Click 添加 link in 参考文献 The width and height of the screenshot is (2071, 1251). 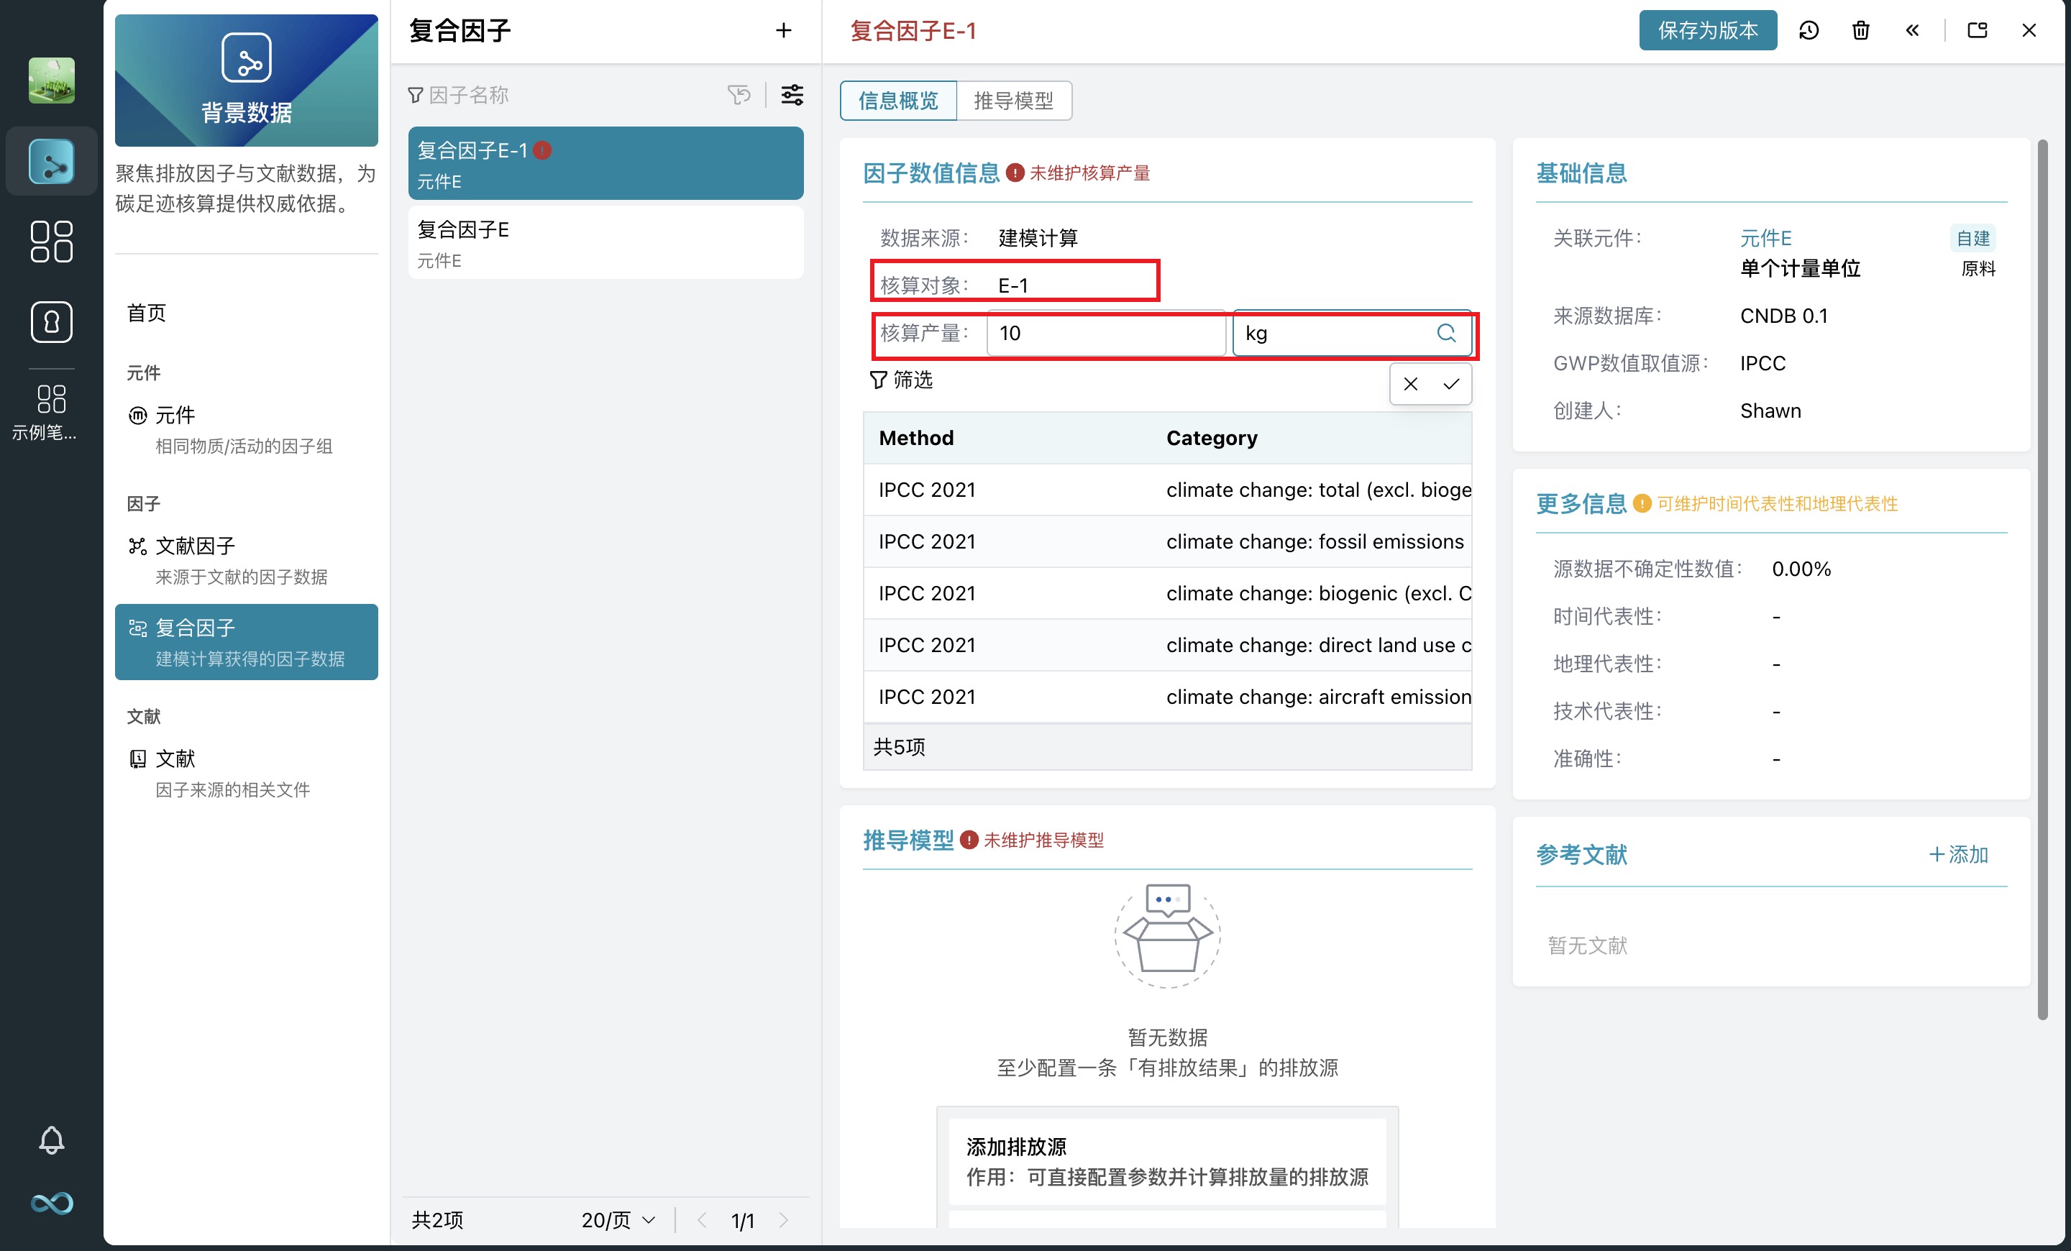point(1958,854)
